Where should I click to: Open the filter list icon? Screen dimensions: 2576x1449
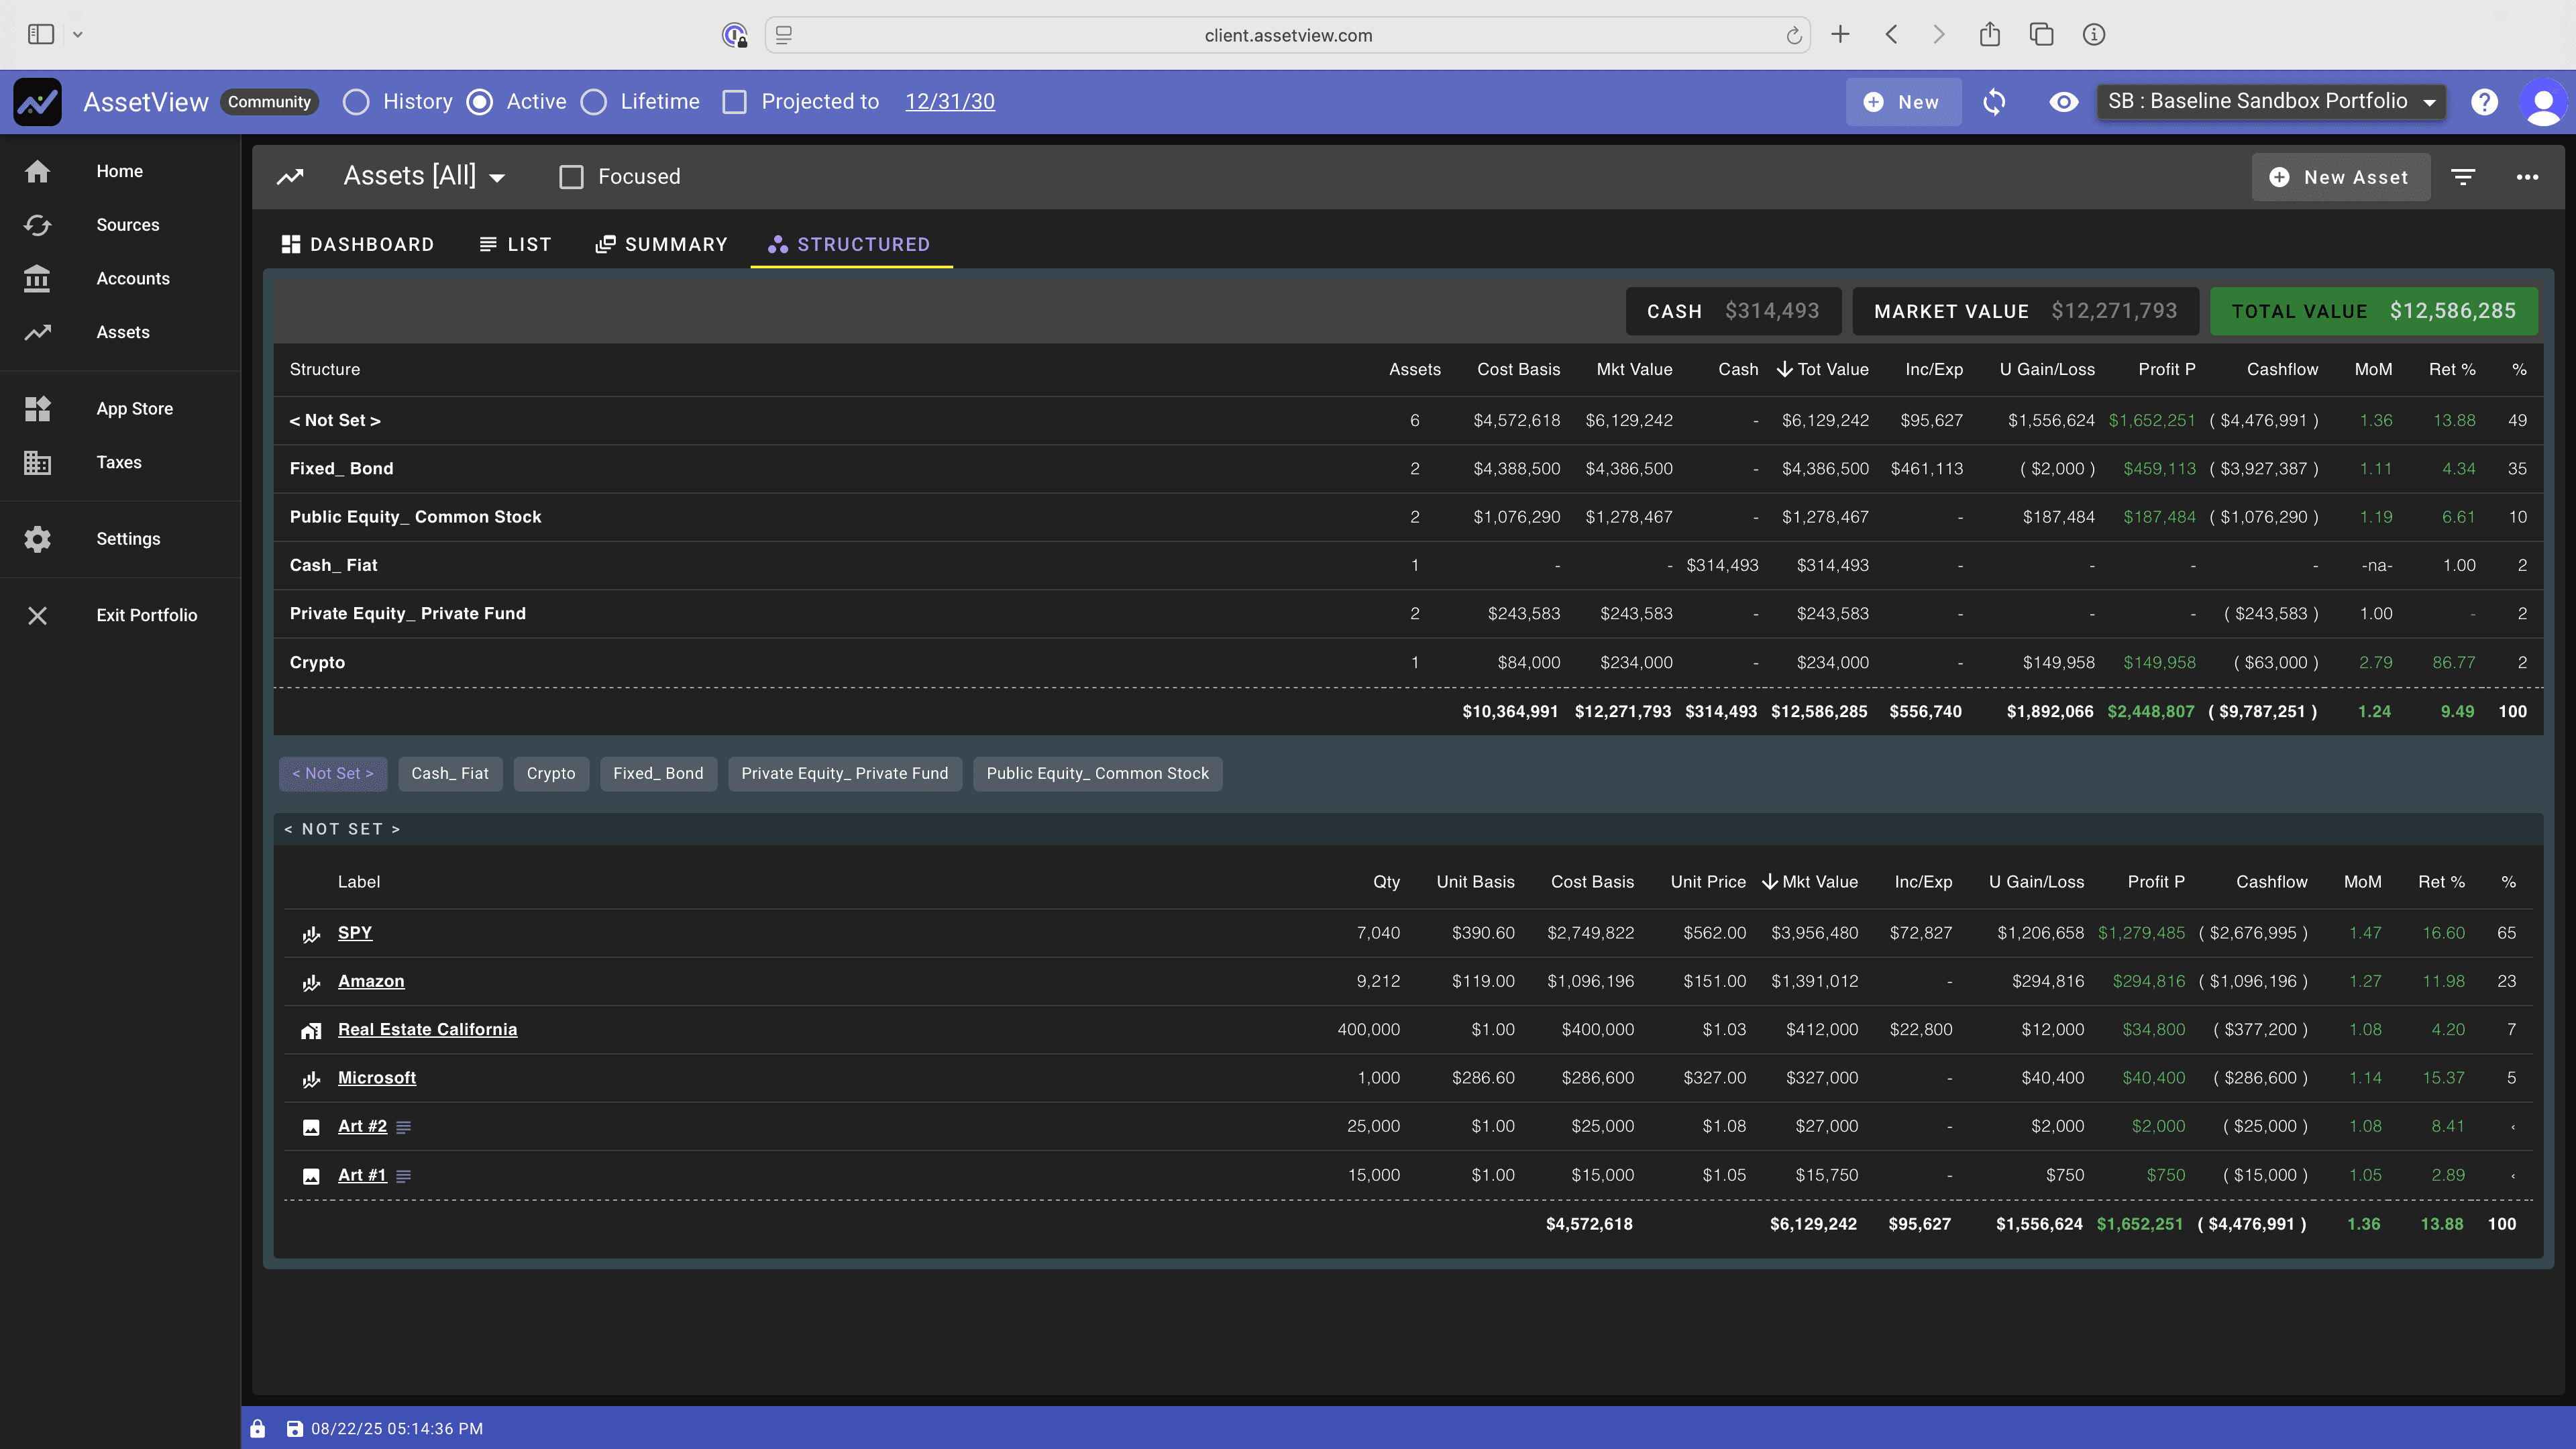(2463, 177)
